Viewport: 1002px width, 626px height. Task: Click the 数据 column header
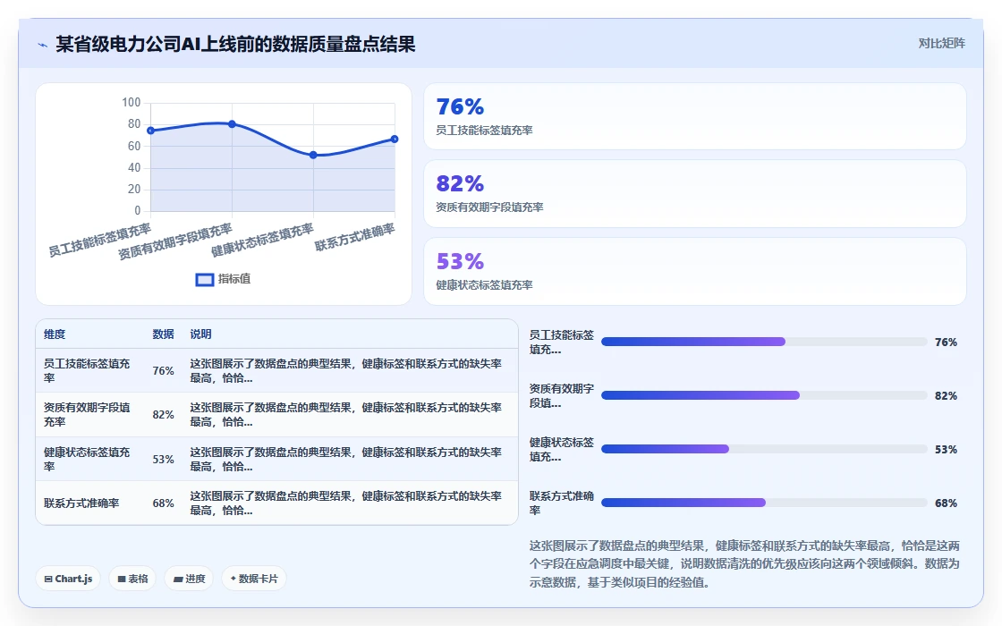click(163, 334)
